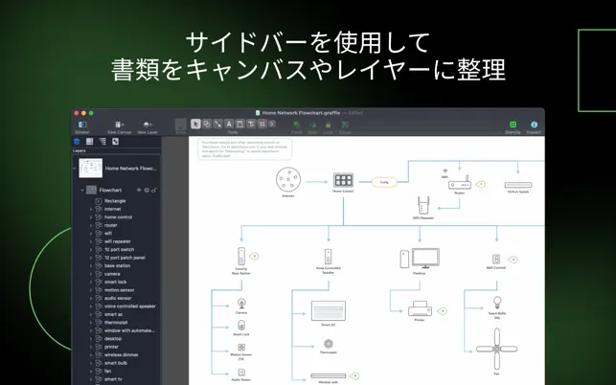Image resolution: width=616 pixels, height=385 pixels.
Task: Select the Smart AC shape on canvas
Action: click(x=329, y=310)
